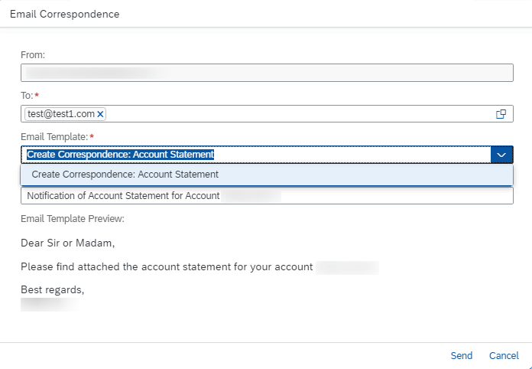Send the email correspondence
Screen dimensions: 532x369
tap(461, 356)
